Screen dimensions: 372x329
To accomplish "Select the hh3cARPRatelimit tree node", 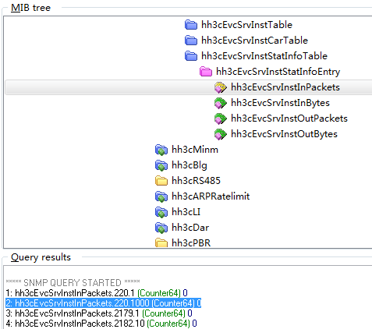I will [x=211, y=196].
